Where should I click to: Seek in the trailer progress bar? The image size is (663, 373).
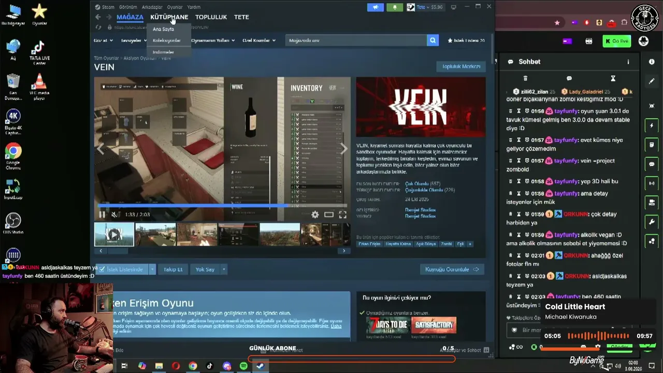222,206
